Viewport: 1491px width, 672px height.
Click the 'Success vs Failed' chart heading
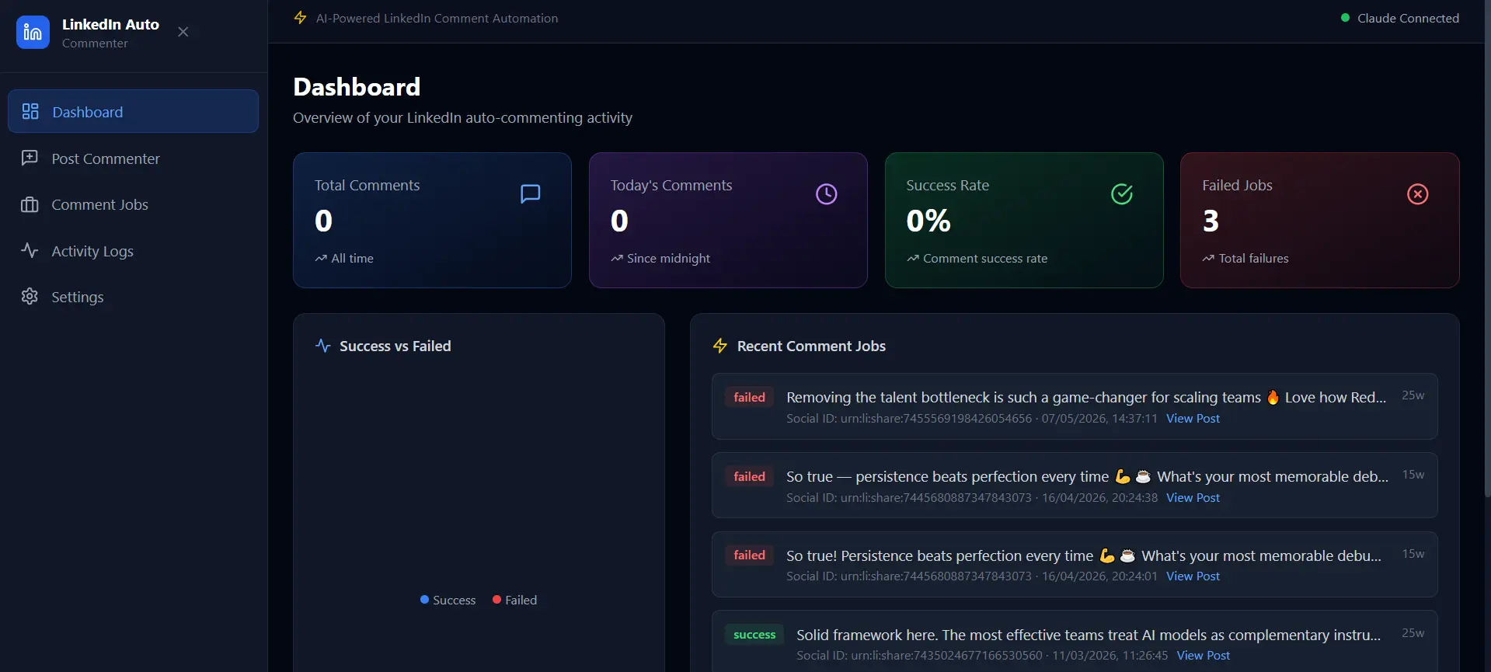395,346
